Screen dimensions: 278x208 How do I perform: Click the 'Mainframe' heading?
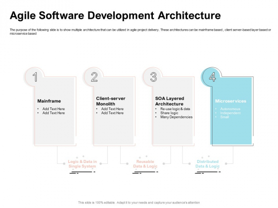pos(49,101)
